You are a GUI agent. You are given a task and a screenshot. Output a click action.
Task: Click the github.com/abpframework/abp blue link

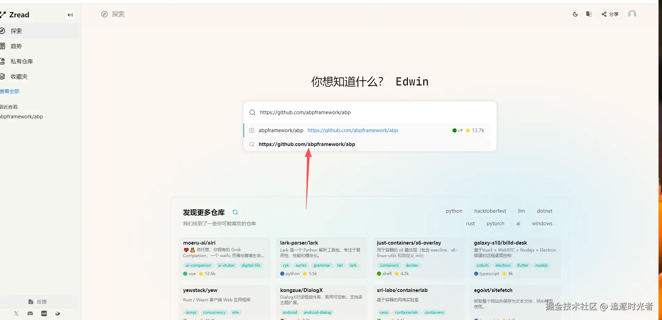point(353,130)
